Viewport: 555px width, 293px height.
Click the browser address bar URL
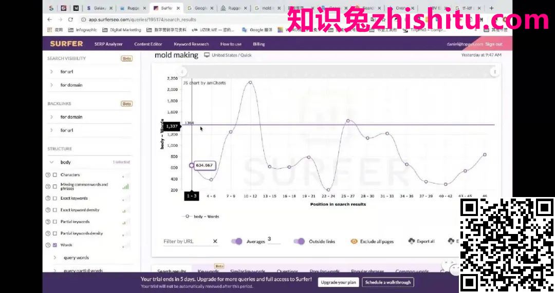click(142, 20)
